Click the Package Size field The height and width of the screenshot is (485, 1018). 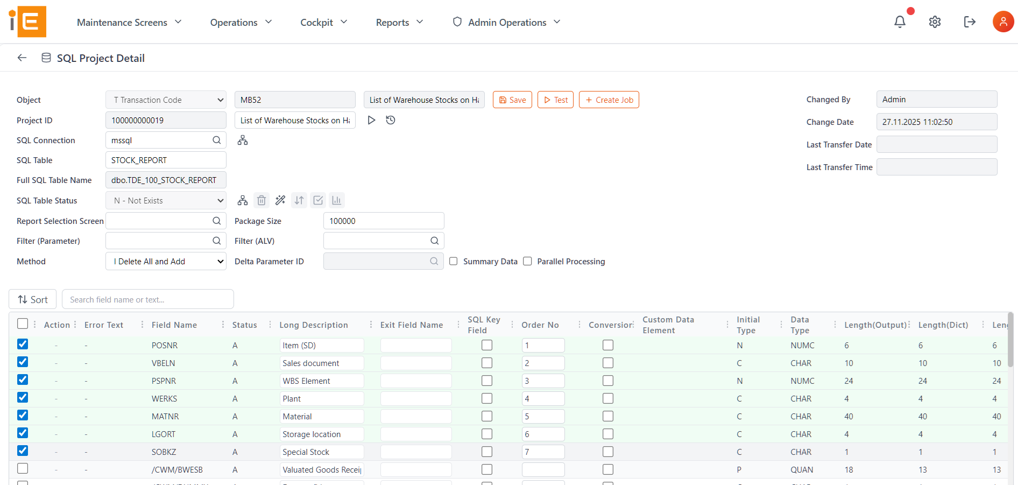384,221
